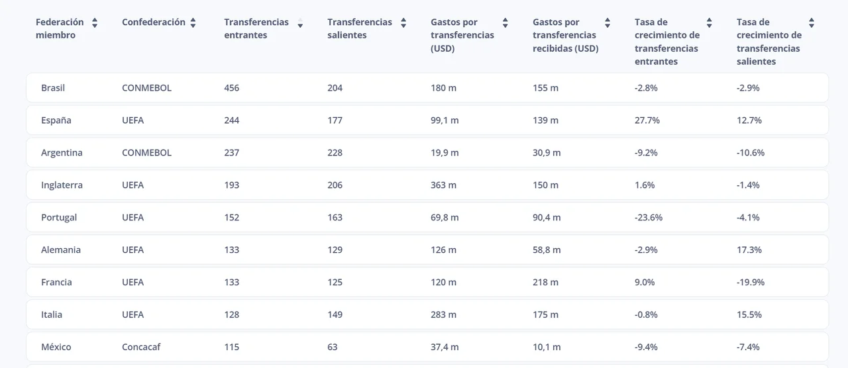Image resolution: width=848 pixels, height=368 pixels.
Task: Click the Confederación column header label
Action: [x=154, y=23]
